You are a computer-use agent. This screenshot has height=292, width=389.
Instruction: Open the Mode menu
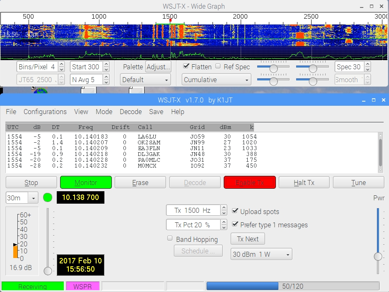[104, 112]
